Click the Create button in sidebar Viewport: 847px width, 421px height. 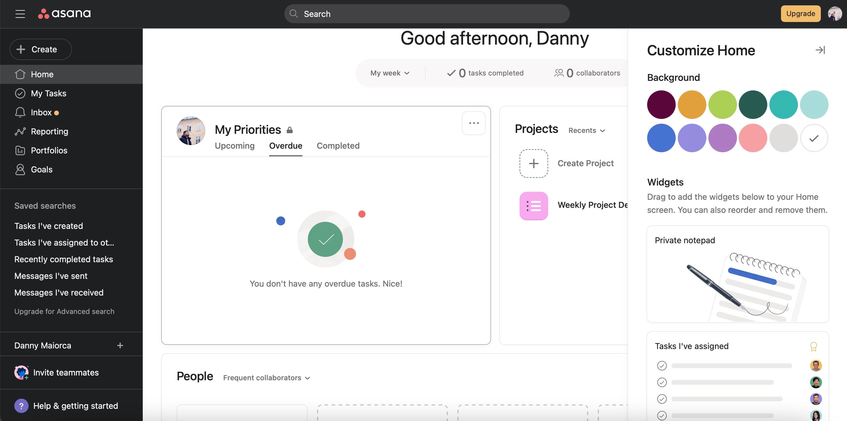point(40,49)
